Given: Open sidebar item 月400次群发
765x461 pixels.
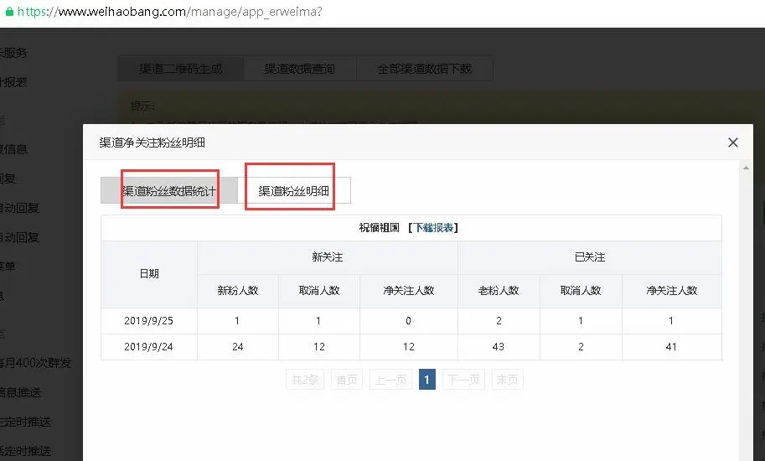Looking at the screenshot, I should click(36, 363).
